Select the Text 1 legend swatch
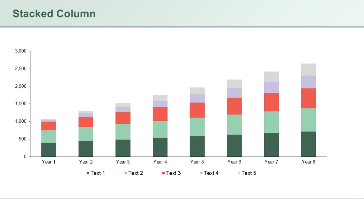 pyautogui.click(x=88, y=173)
